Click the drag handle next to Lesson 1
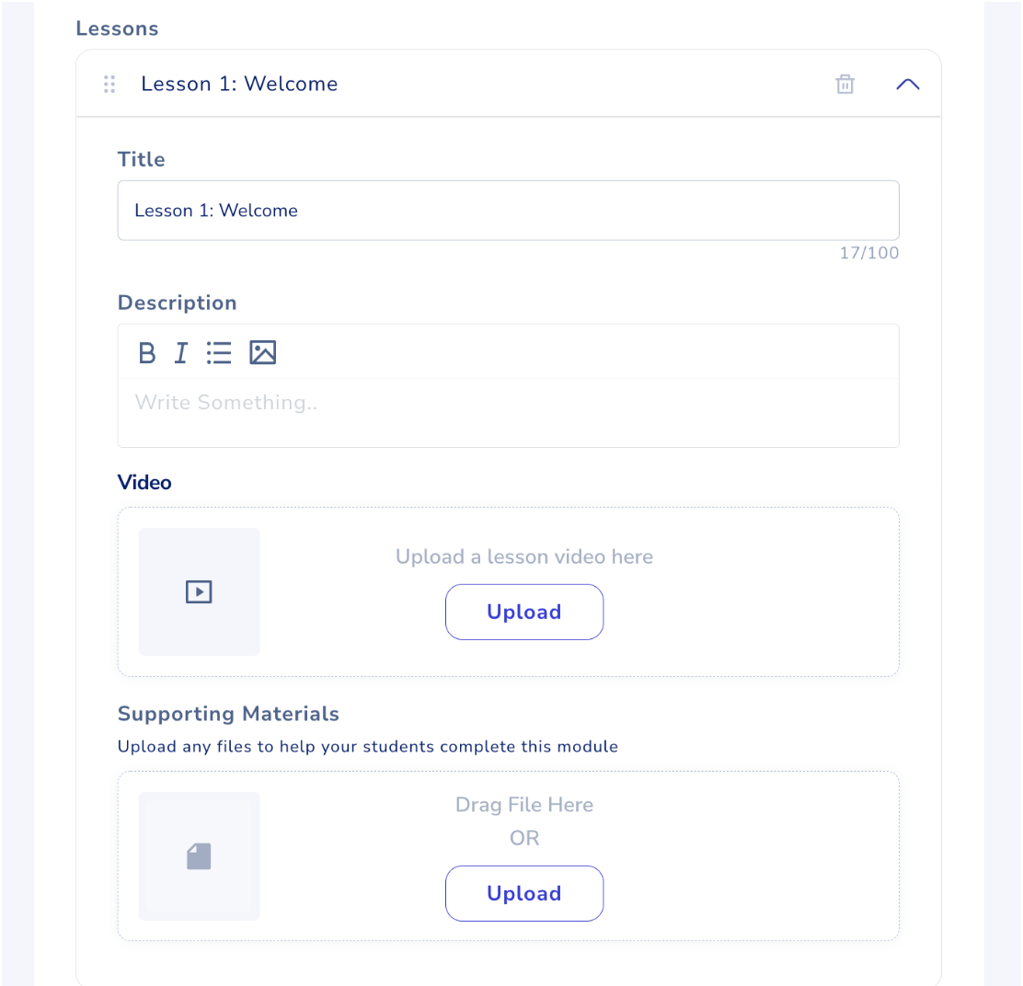 point(109,83)
